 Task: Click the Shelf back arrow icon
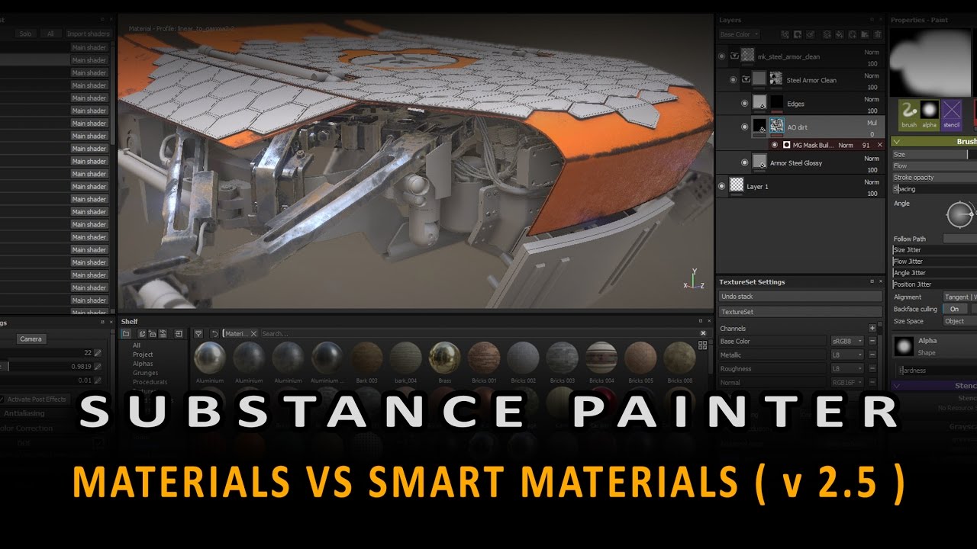(x=214, y=334)
